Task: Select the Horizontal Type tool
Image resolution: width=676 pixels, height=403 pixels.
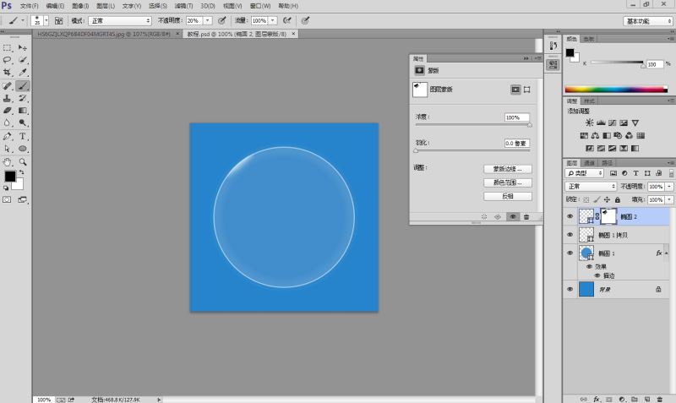Action: coord(23,136)
